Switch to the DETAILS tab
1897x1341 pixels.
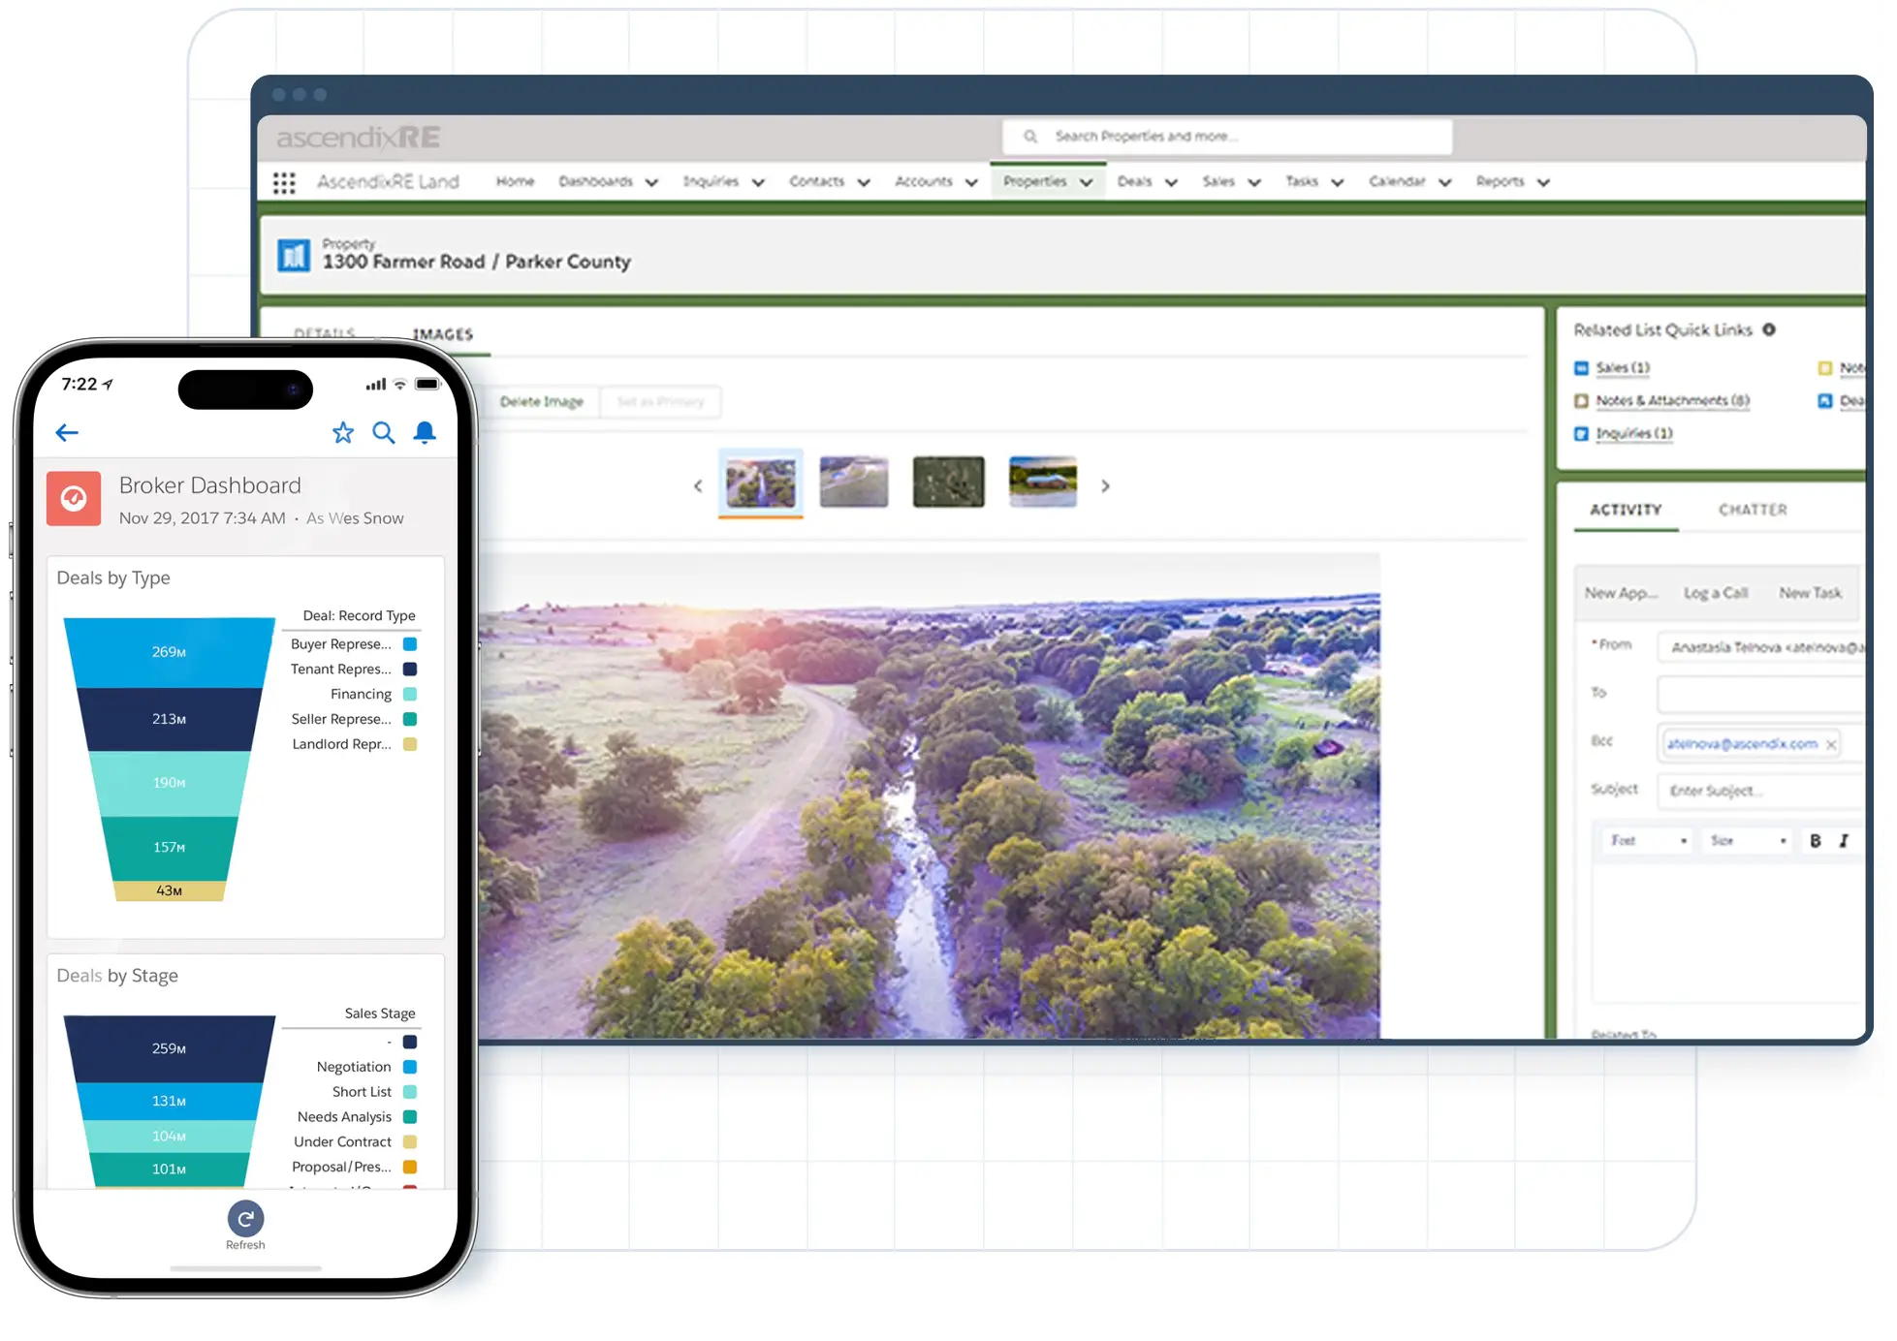click(x=325, y=333)
